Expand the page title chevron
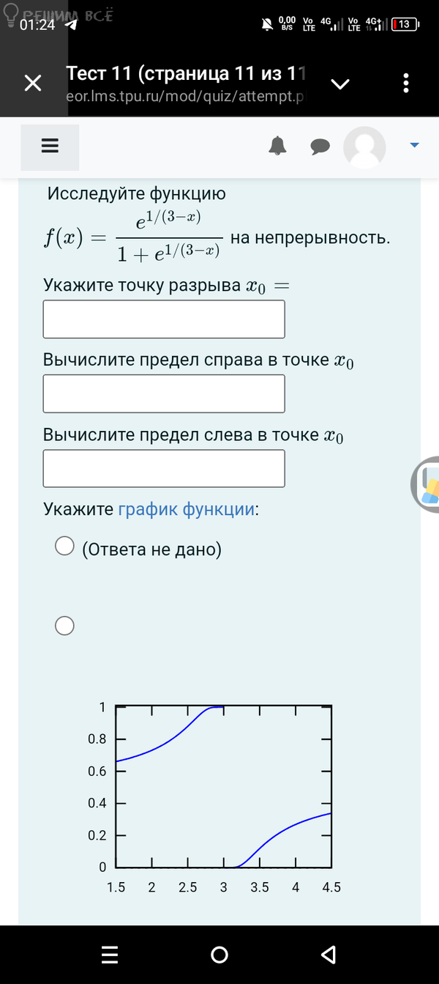This screenshot has width=439, height=984. click(x=340, y=84)
